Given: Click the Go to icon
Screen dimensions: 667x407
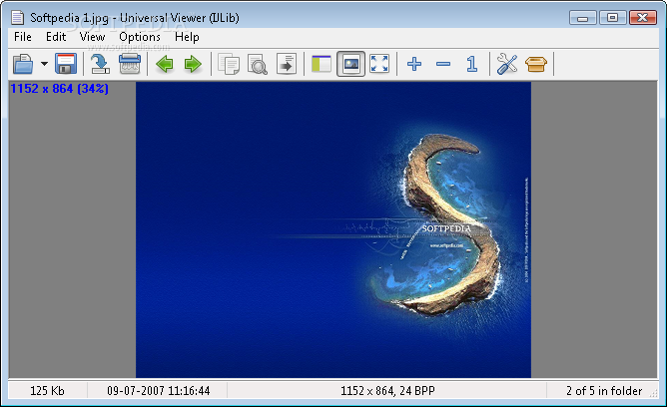Looking at the screenshot, I should coord(287,64).
